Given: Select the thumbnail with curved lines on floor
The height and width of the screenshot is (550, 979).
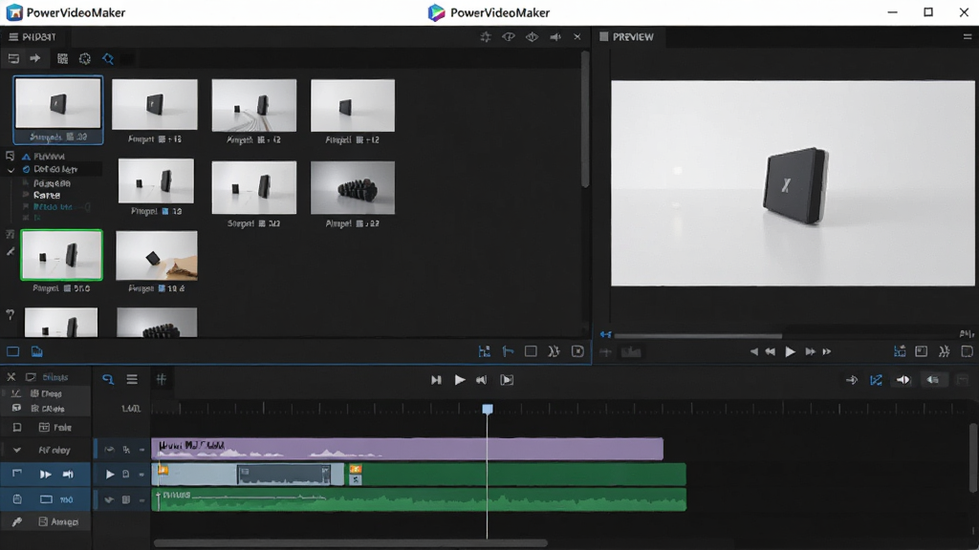Looking at the screenshot, I should pyautogui.click(x=254, y=105).
